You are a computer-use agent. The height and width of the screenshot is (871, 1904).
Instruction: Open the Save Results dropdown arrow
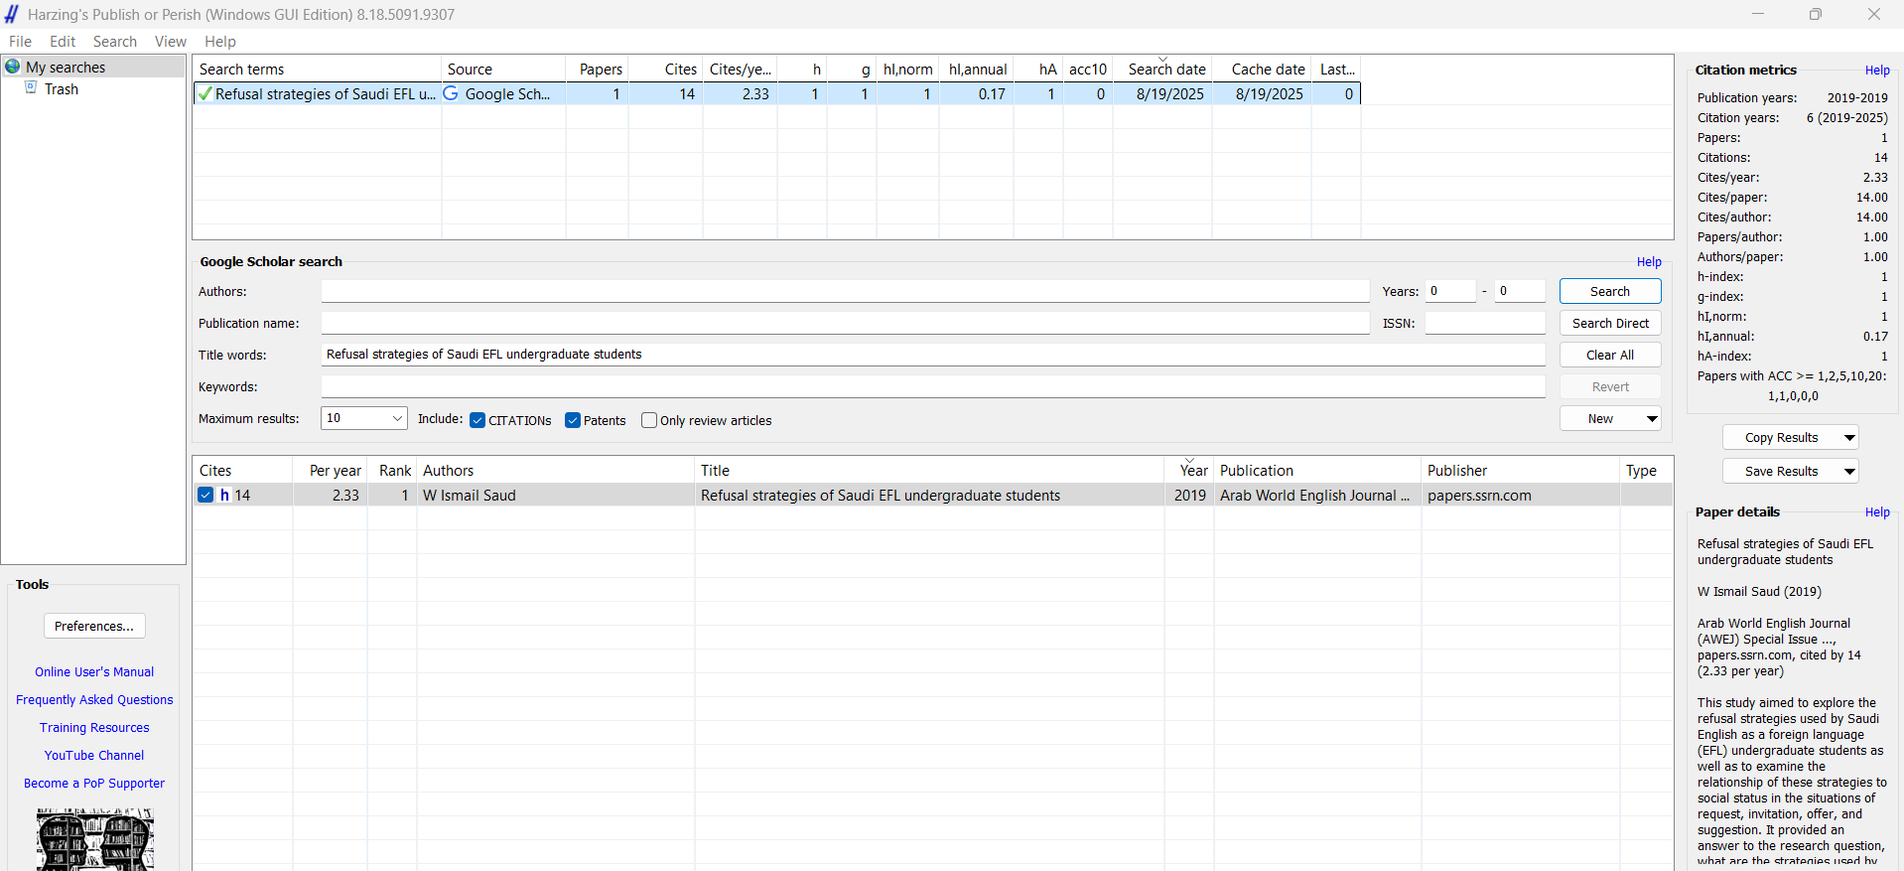click(1849, 472)
